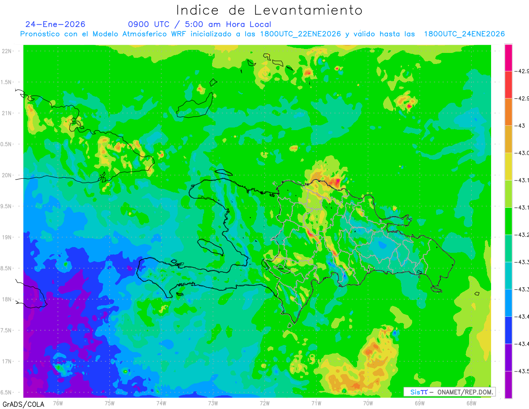Click the 1.5N latitude label
This screenshot has height=409, width=529.
[7, 82]
